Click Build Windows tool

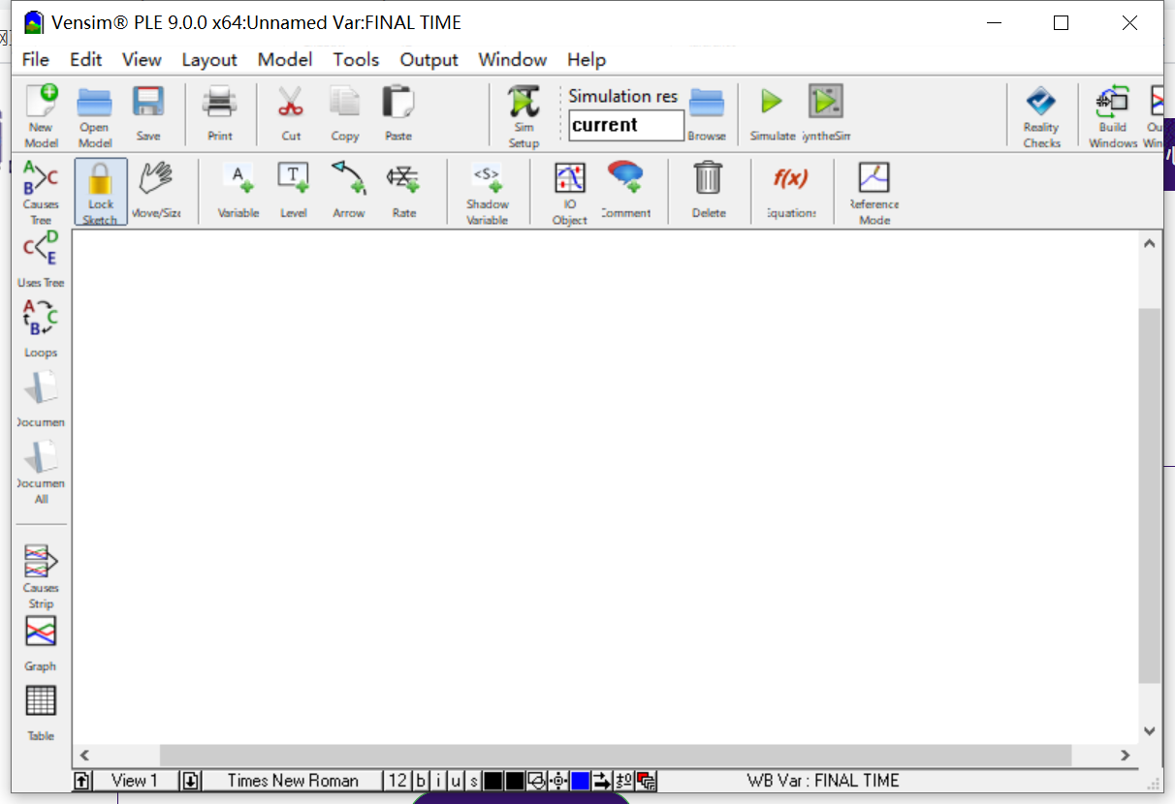coord(1112,115)
